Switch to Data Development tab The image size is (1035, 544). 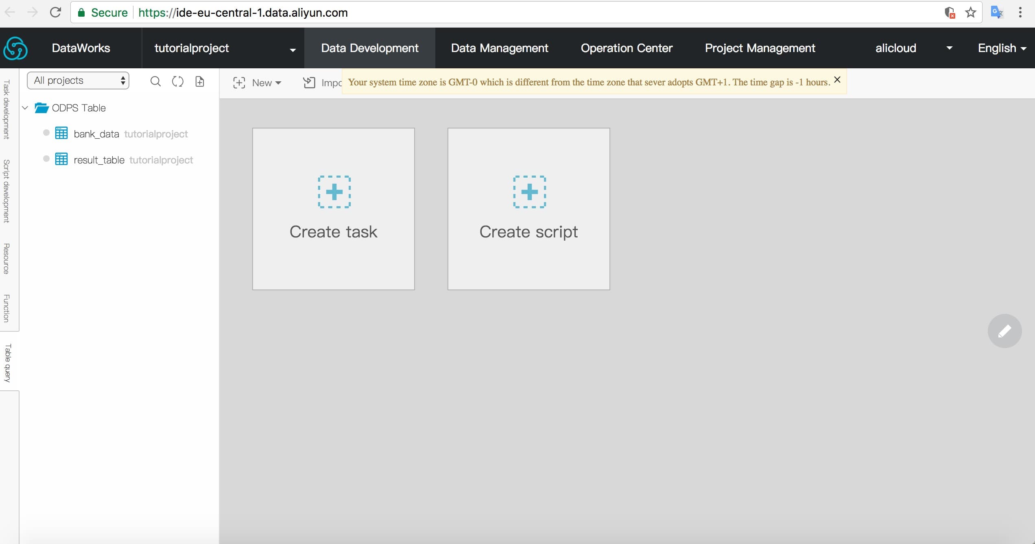pyautogui.click(x=369, y=48)
